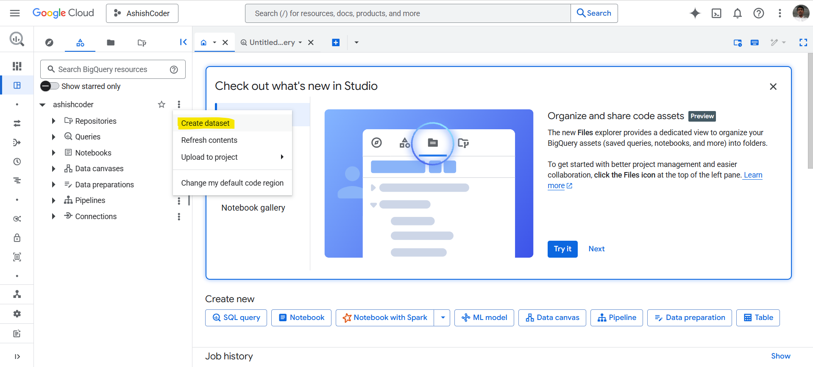Open the user account avatar
The image size is (813, 367).
pyautogui.click(x=801, y=13)
